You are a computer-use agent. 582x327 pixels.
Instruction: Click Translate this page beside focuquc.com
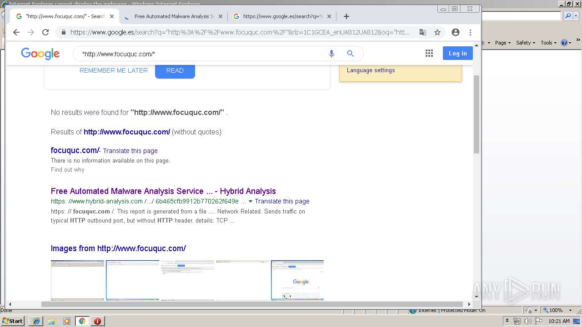[130, 151]
